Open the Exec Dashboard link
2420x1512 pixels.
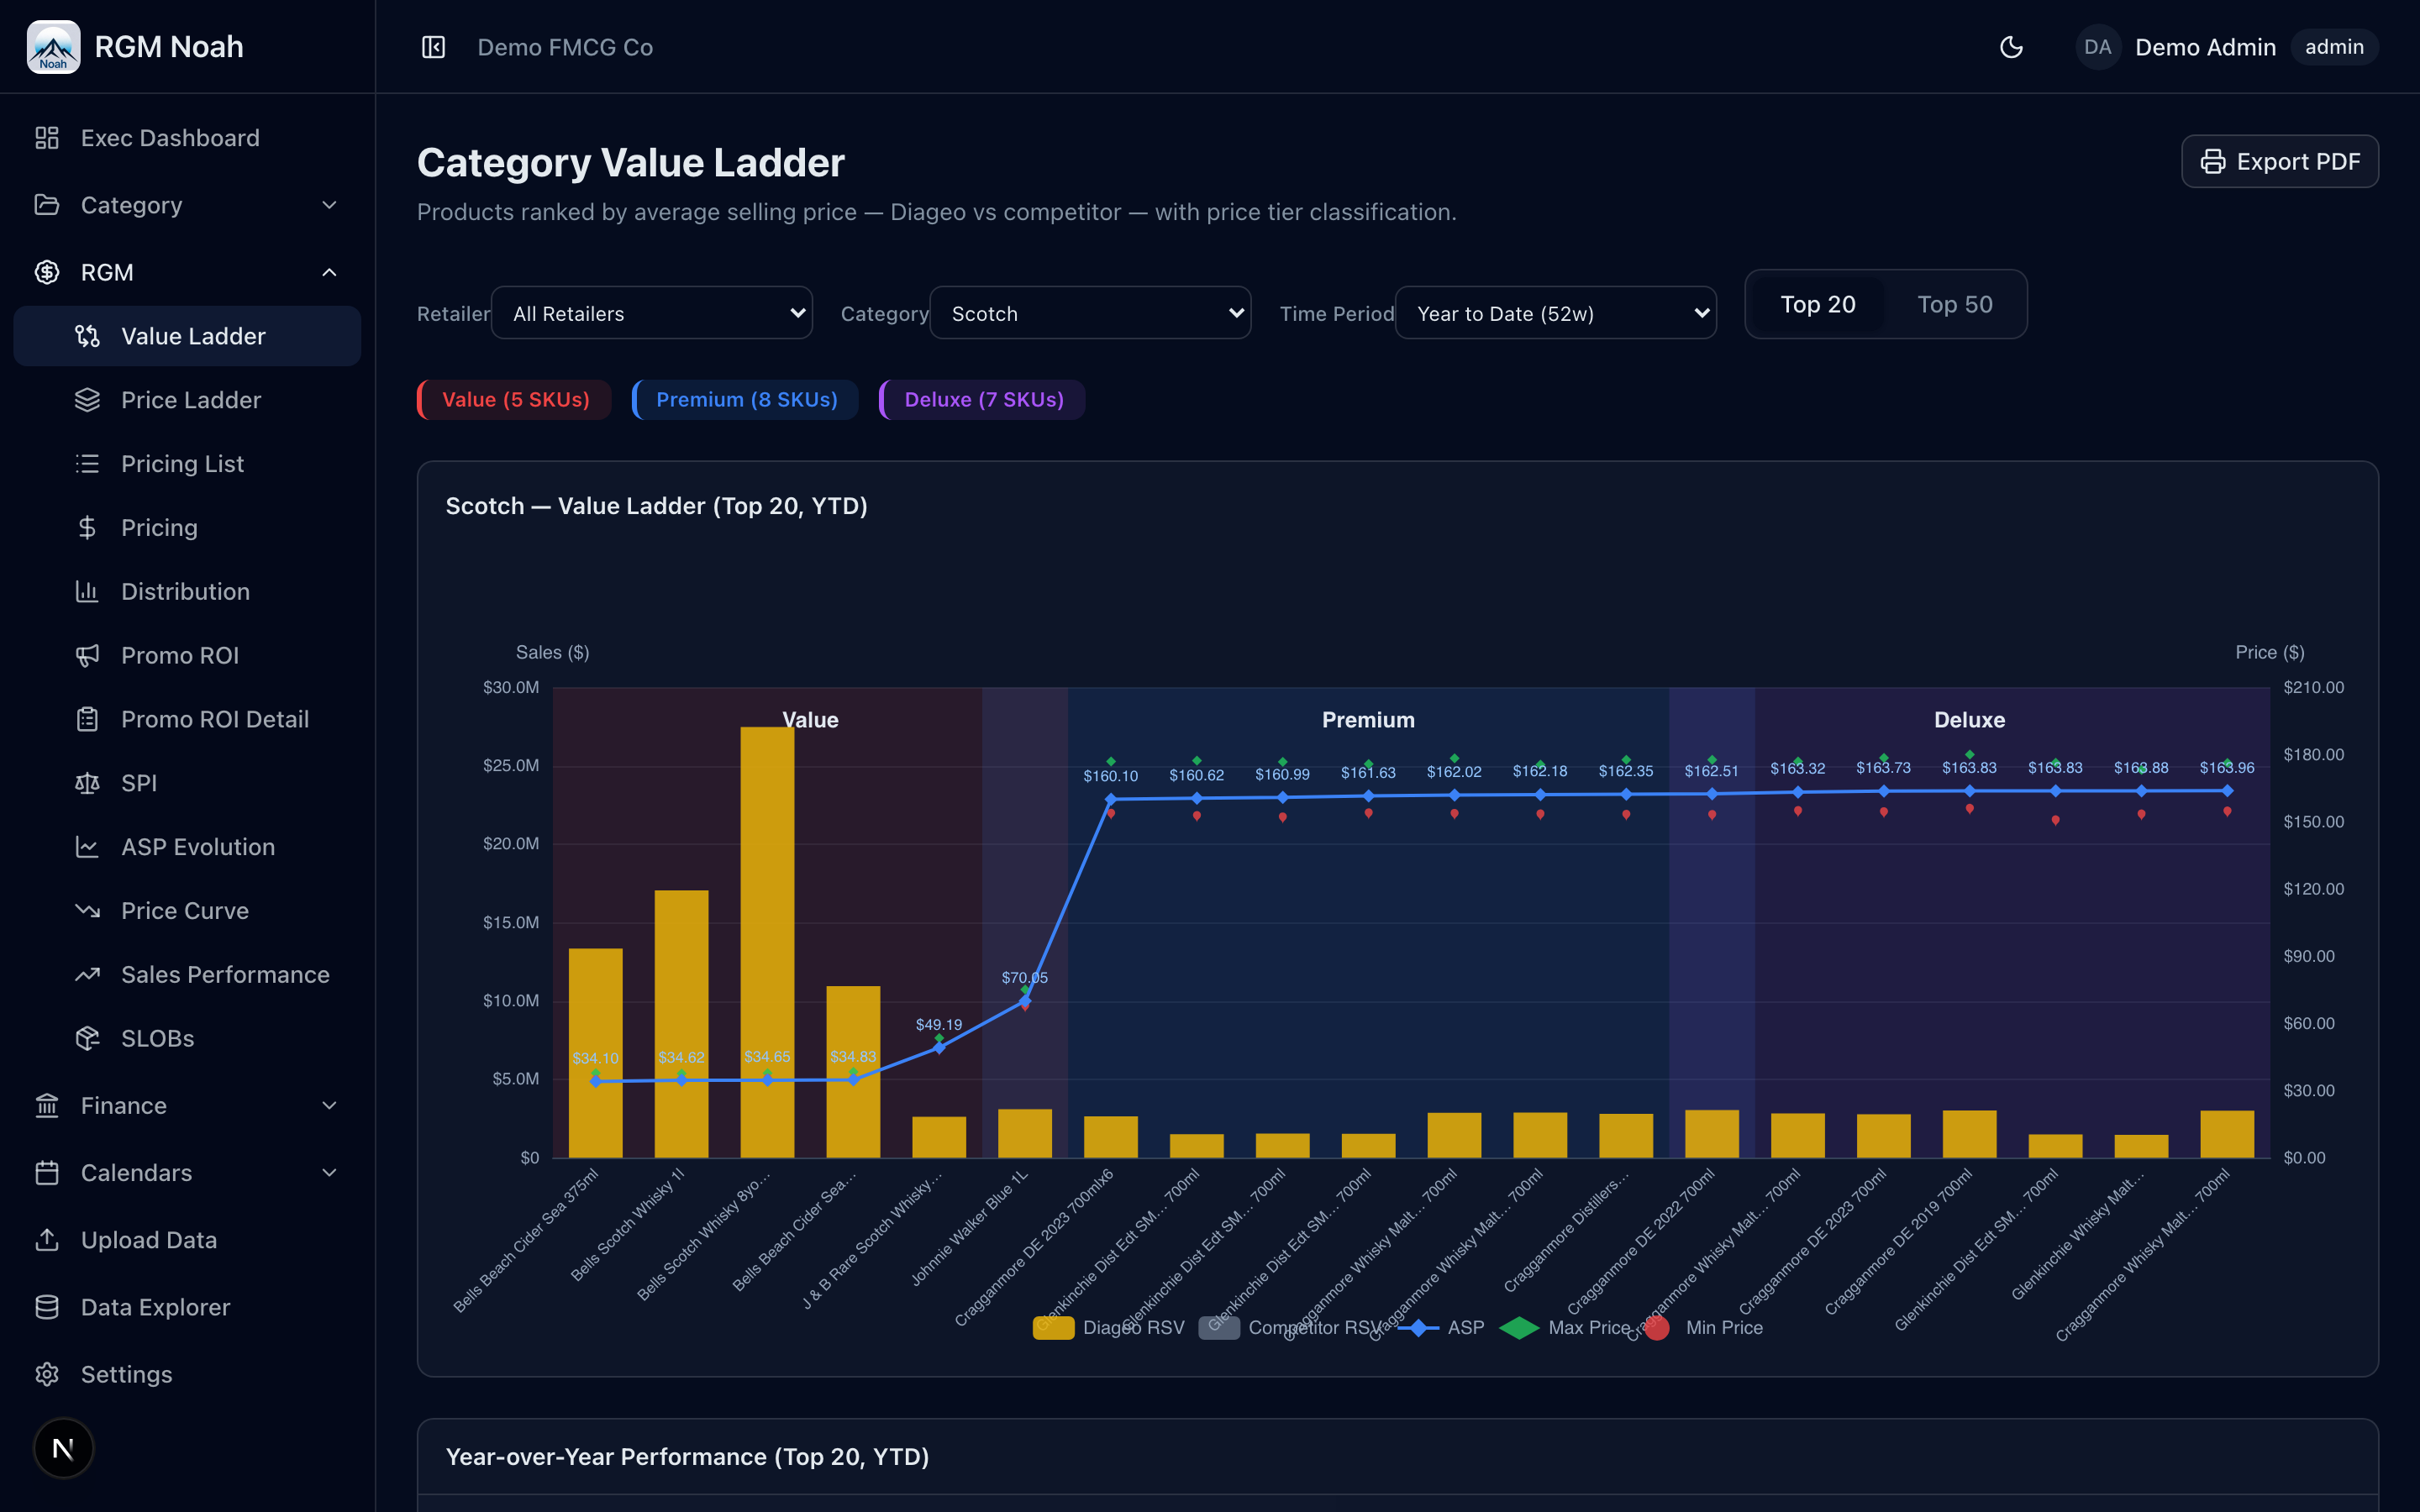click(170, 137)
